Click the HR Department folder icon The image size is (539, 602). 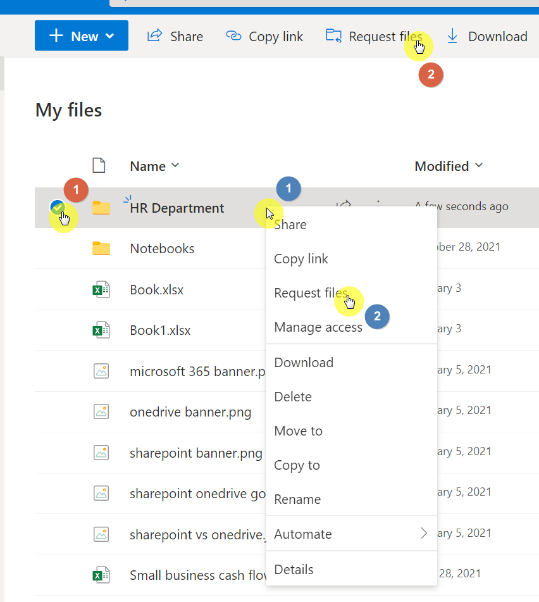(101, 208)
